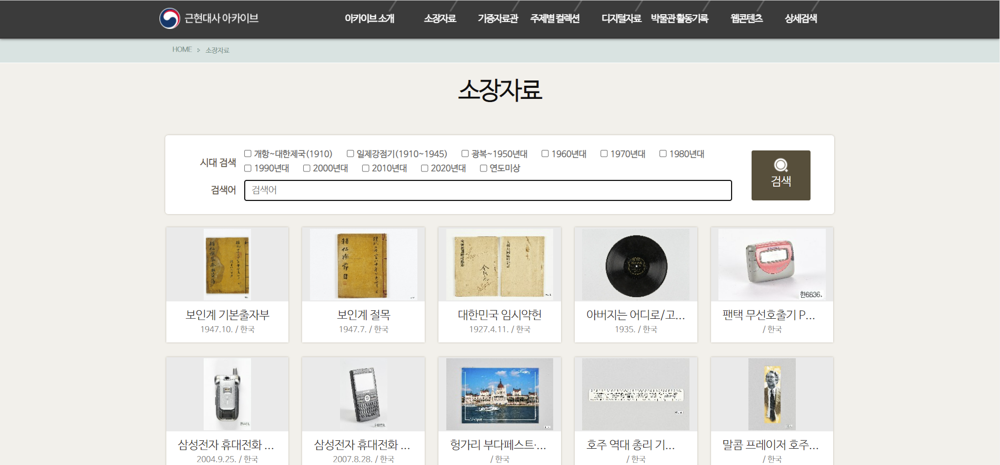Enable the 1990년대 era filter

(x=248, y=168)
